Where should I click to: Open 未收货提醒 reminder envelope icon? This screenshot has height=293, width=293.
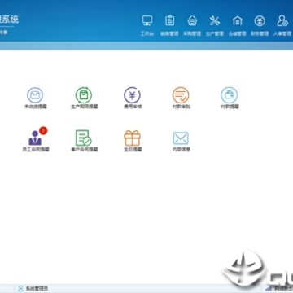click(35, 95)
